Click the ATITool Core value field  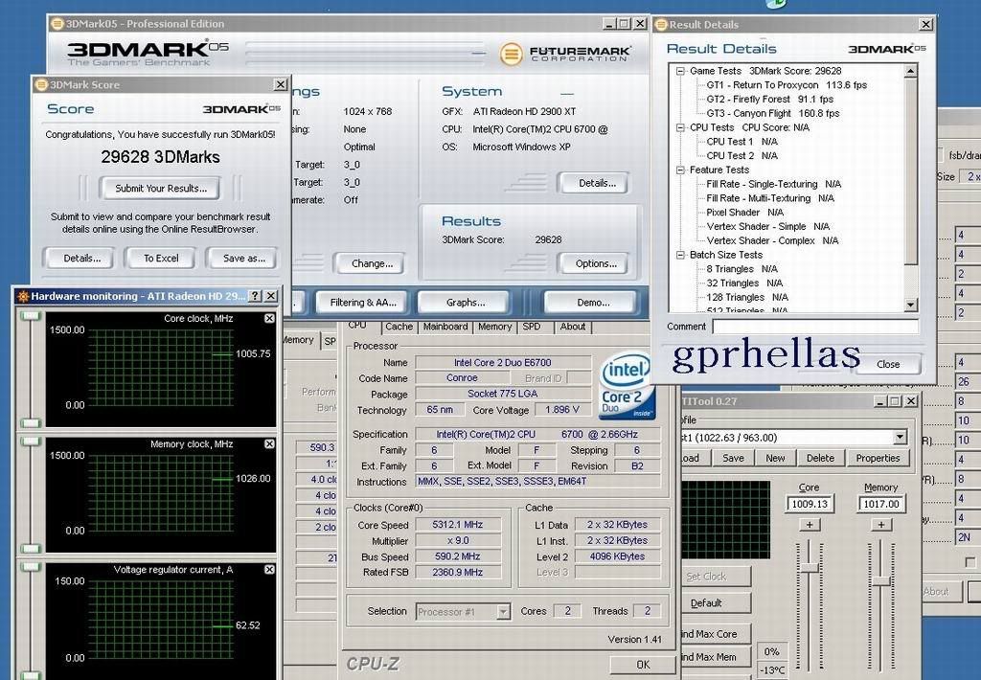point(810,504)
